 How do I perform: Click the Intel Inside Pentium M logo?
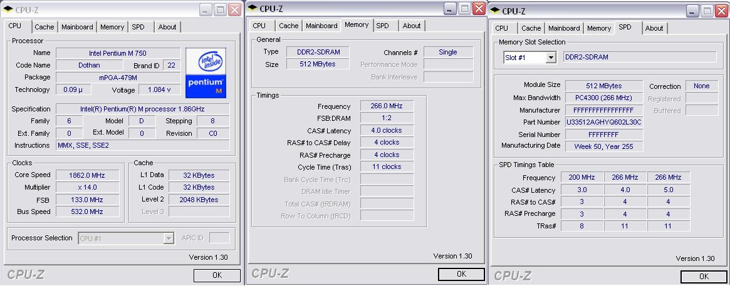point(206,73)
